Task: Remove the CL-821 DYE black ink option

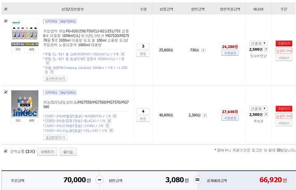Action: click(x=48, y=63)
